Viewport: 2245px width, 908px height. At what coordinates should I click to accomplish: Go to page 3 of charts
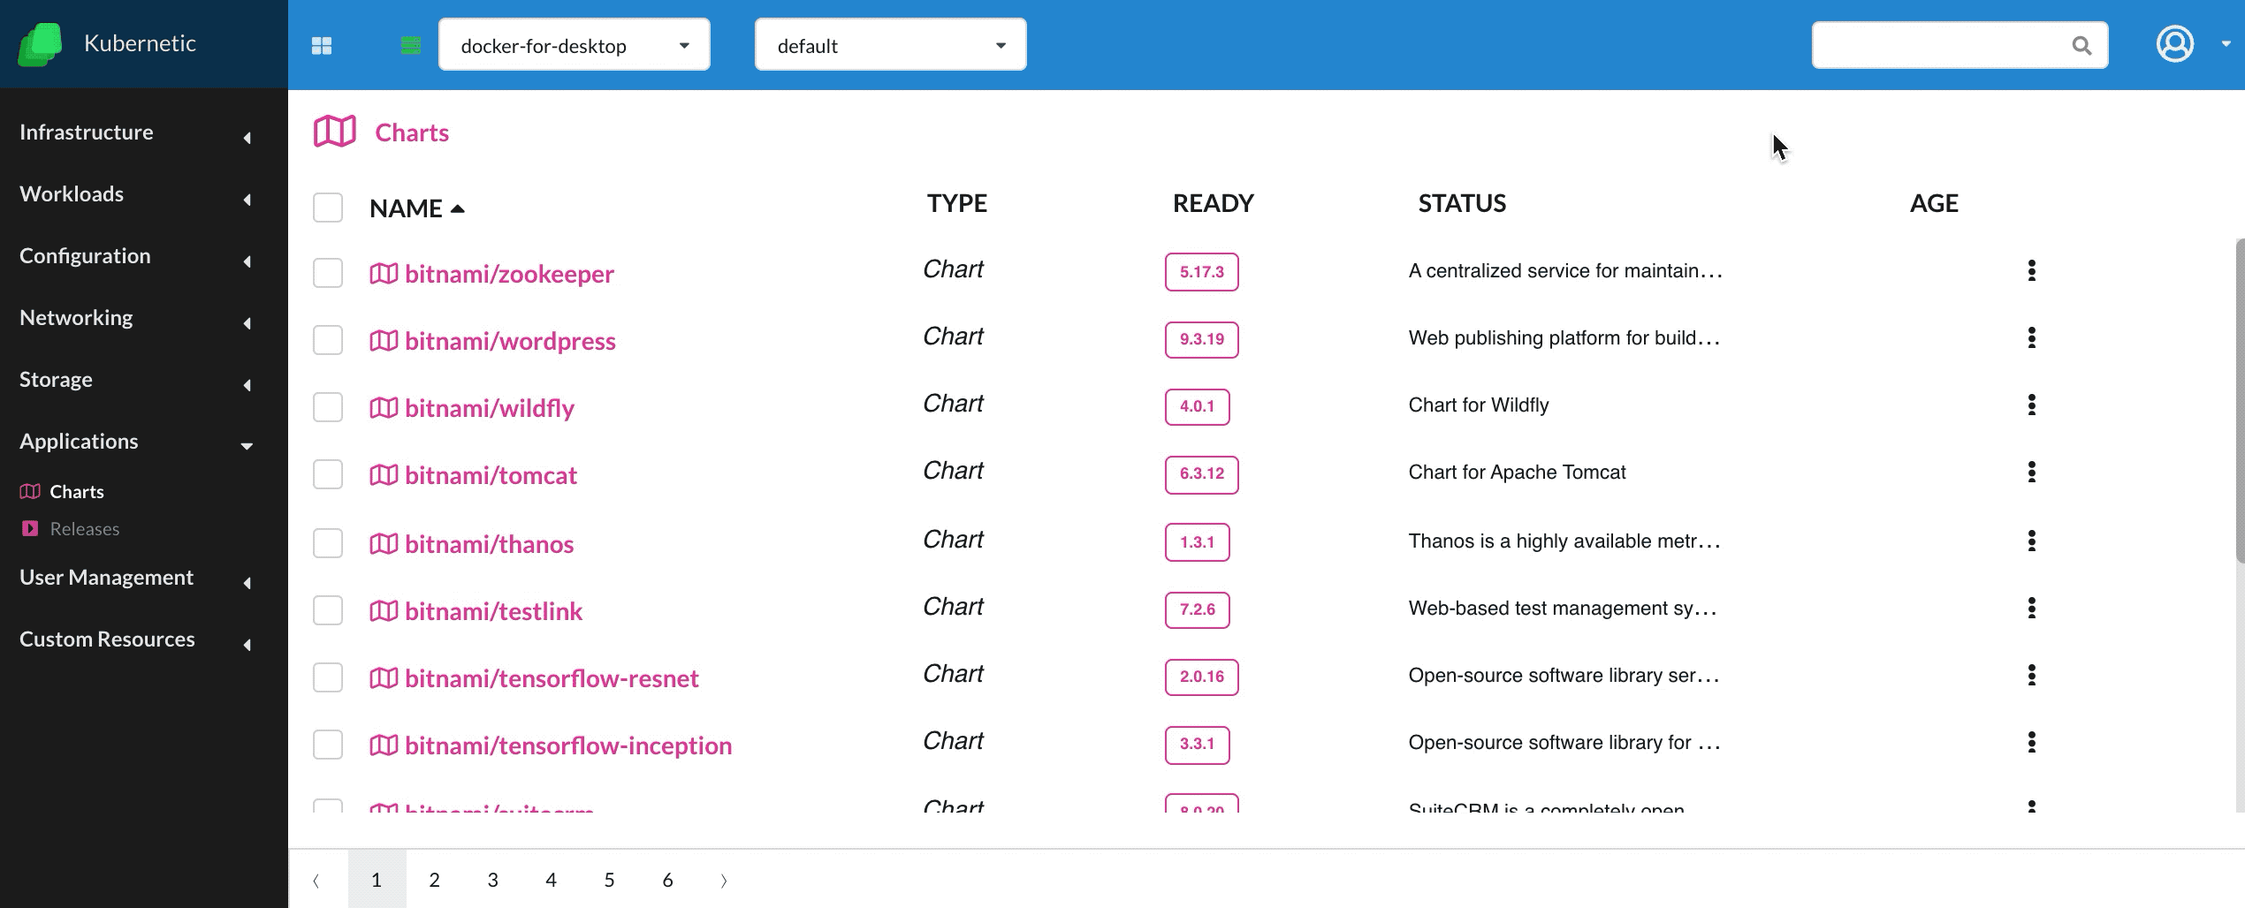pos(492,880)
